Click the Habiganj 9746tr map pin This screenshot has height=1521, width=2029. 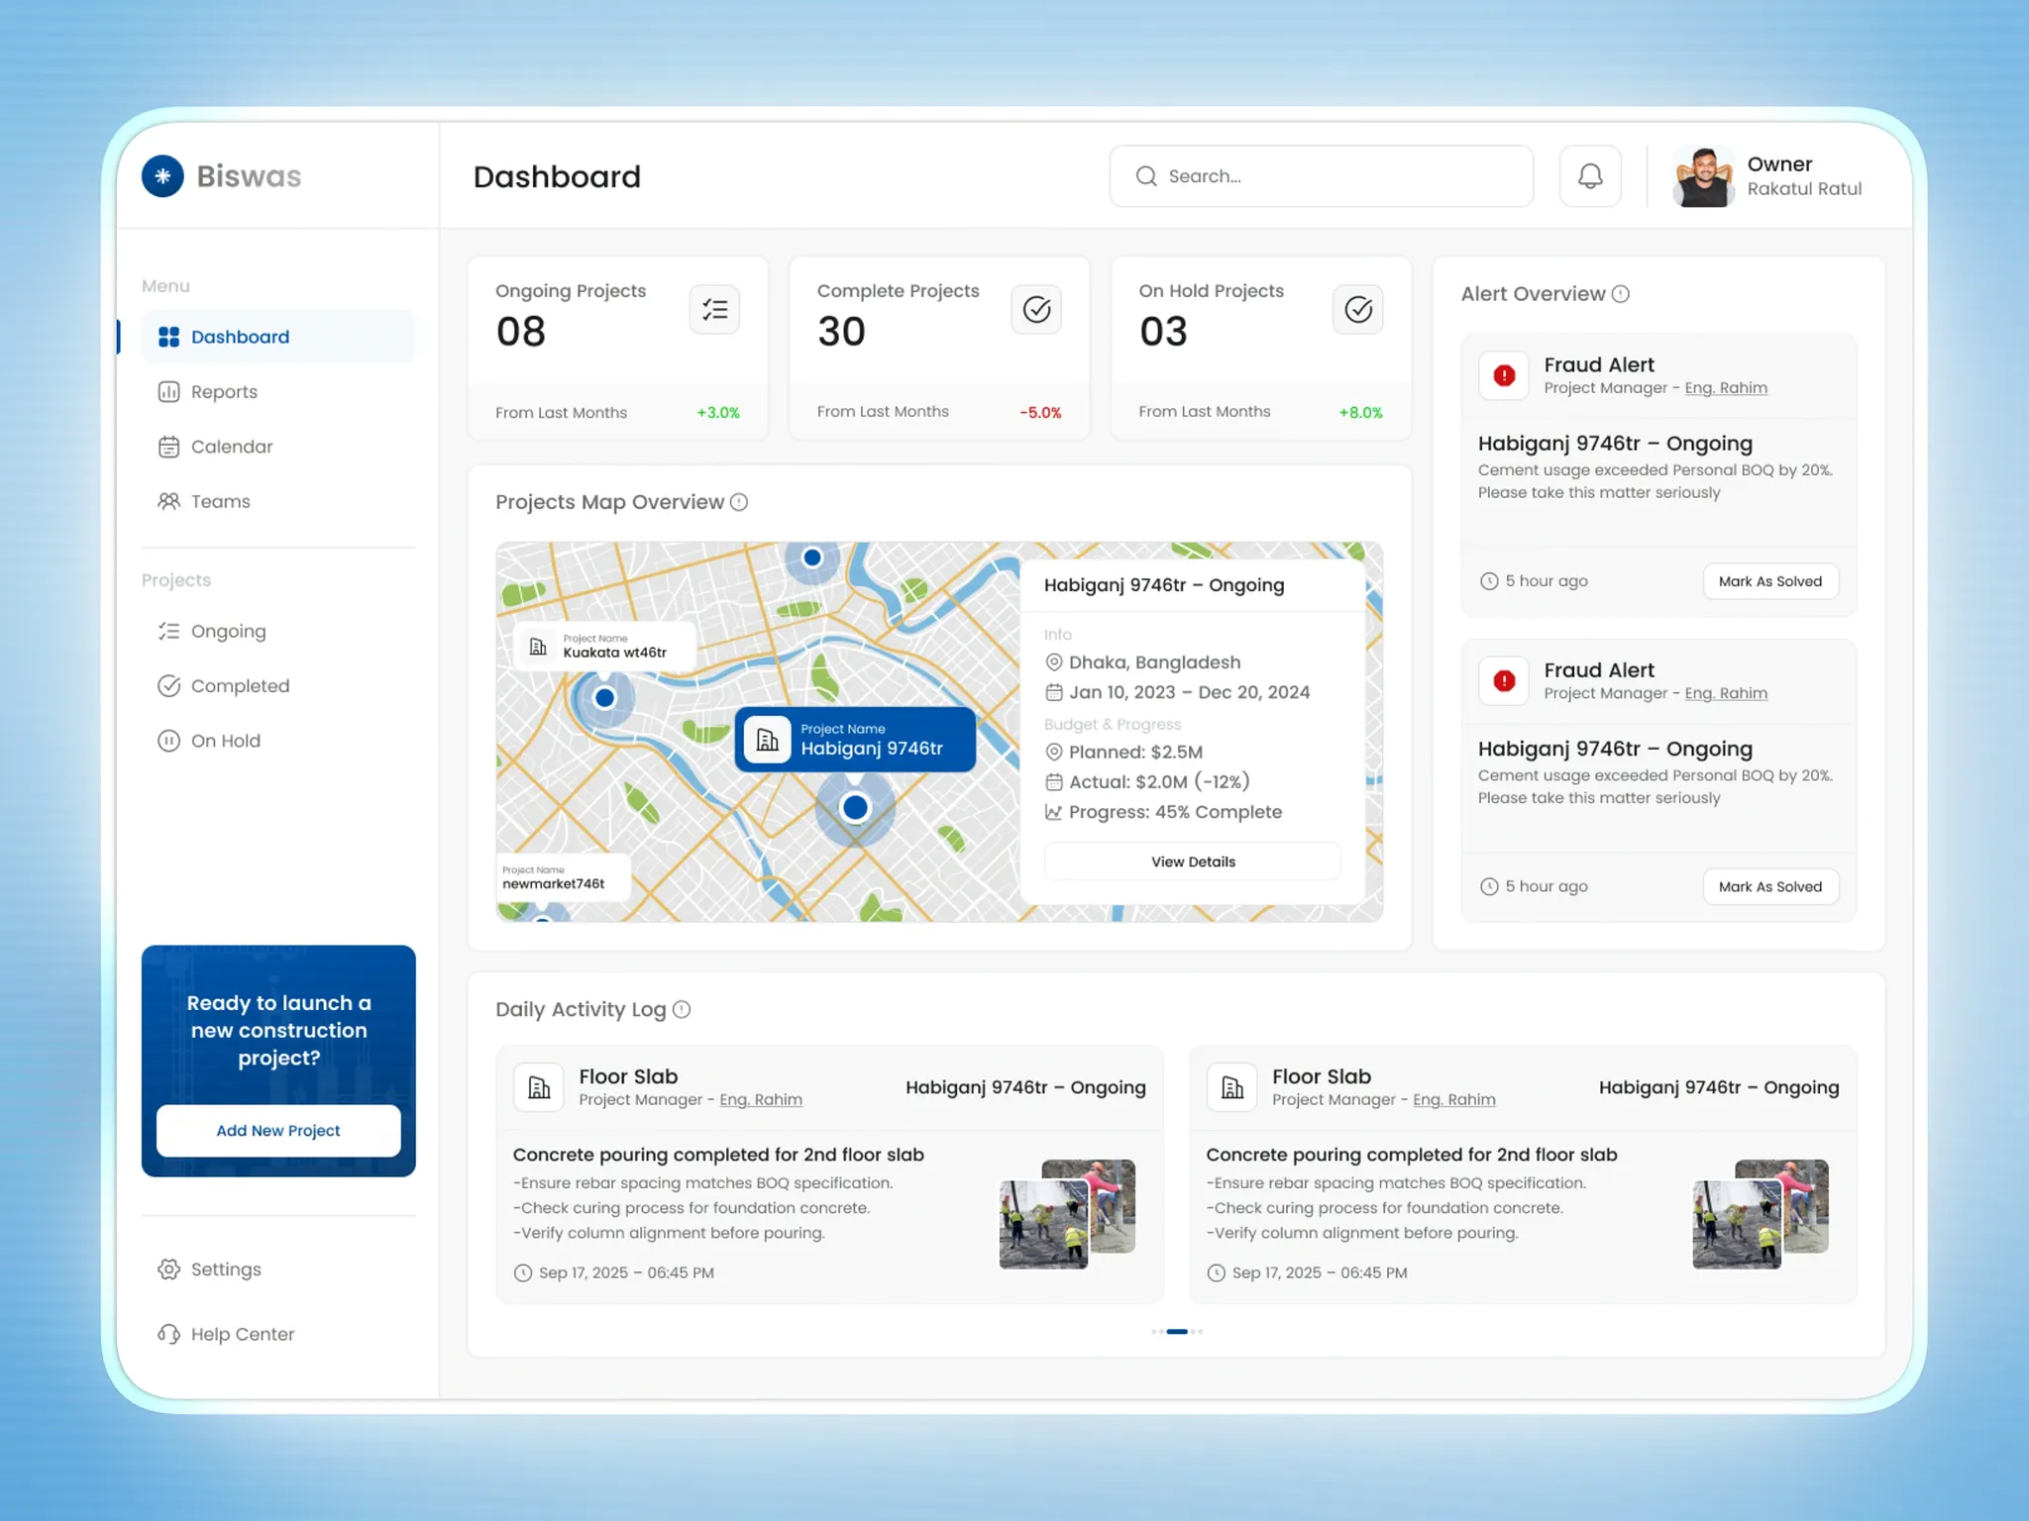point(855,808)
